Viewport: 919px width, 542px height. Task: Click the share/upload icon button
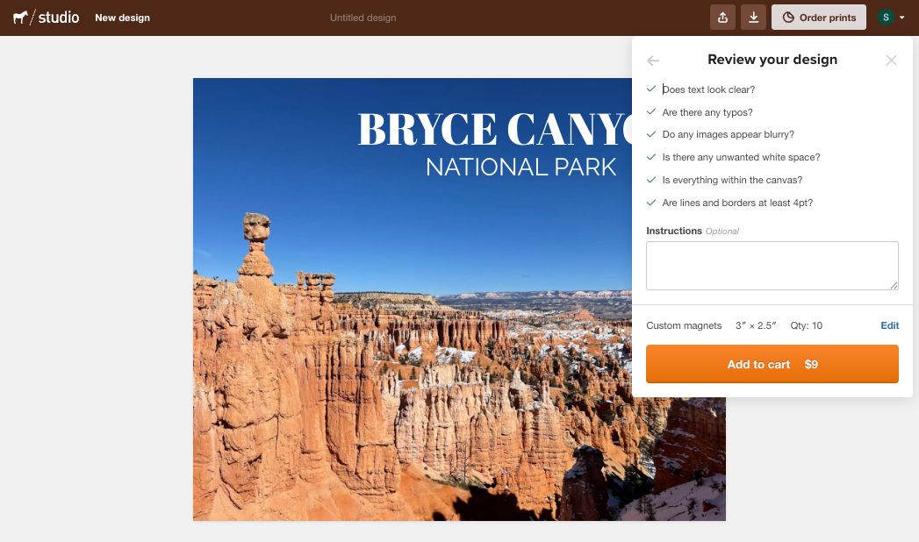(x=722, y=18)
